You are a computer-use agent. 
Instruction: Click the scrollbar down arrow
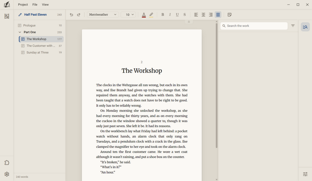tap(216, 179)
